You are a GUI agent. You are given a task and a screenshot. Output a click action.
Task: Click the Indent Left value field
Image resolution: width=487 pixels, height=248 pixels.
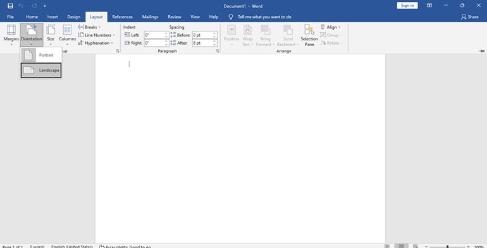point(154,35)
